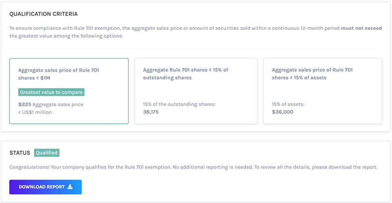Open the '15% of outstanding shares' card title

point(185,74)
